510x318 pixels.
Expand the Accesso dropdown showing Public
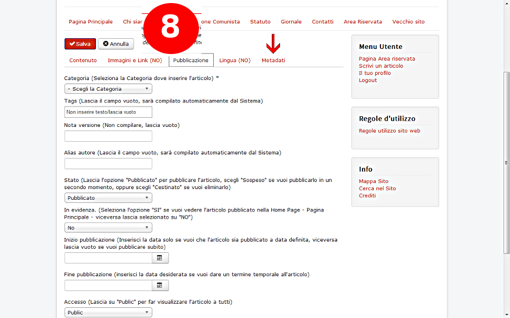tap(108, 312)
